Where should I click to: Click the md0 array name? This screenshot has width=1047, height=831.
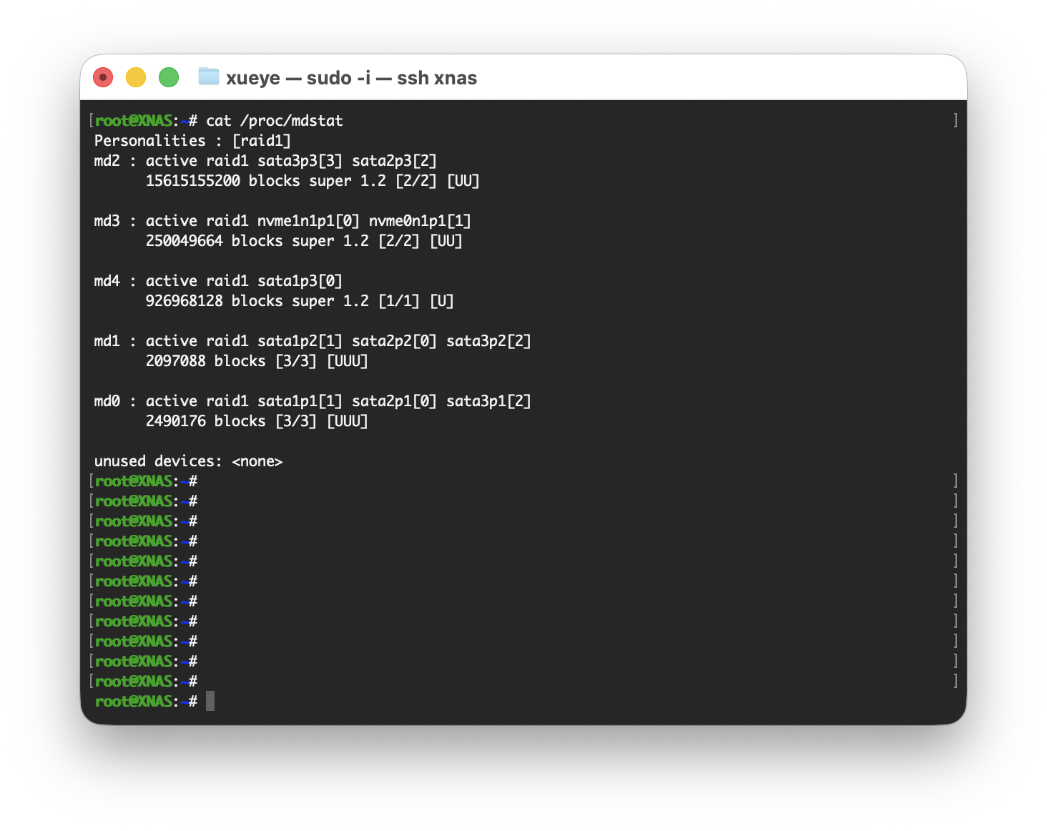107,401
